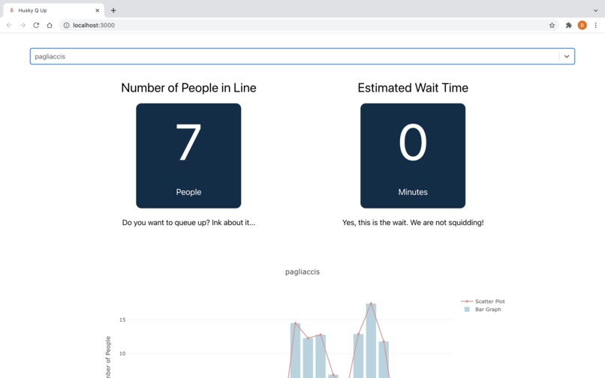This screenshot has width=605, height=378.
Task: Click the Estimated Wait Time heading
Action: pos(413,88)
